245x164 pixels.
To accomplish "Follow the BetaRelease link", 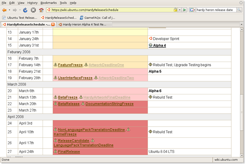I will pyautogui.click(x=69, y=104).
